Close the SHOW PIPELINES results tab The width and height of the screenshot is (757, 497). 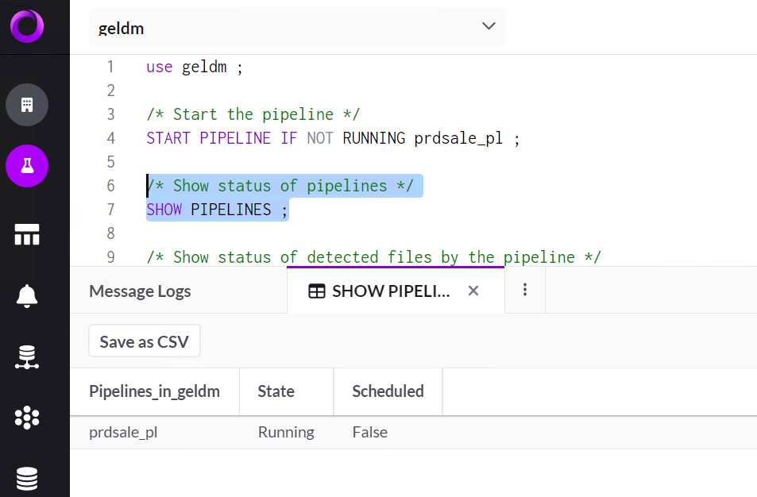point(473,291)
